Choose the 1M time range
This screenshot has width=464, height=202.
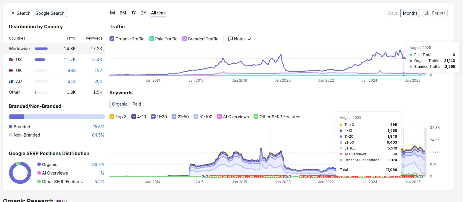tap(112, 13)
